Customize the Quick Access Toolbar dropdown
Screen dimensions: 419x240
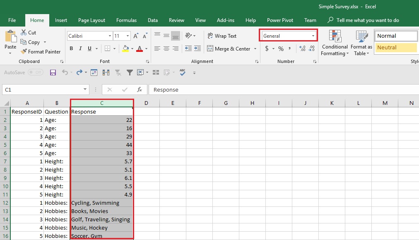click(194, 73)
